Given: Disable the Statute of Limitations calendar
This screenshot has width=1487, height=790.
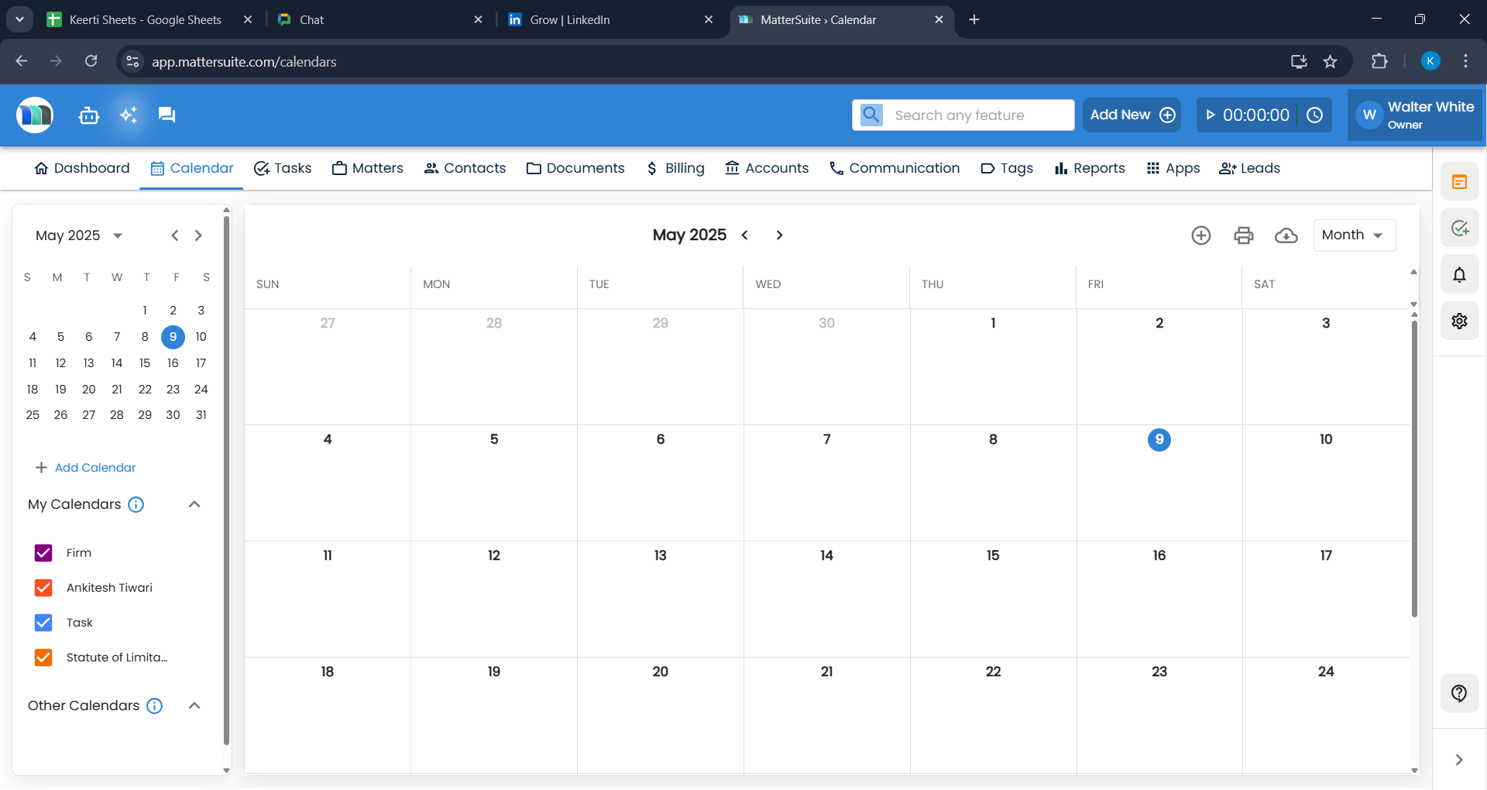Looking at the screenshot, I should coord(43,657).
